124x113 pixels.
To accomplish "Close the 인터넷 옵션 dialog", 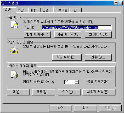I will point(121,3).
